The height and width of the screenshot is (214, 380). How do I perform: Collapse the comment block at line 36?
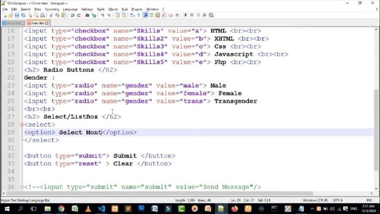click(x=21, y=187)
